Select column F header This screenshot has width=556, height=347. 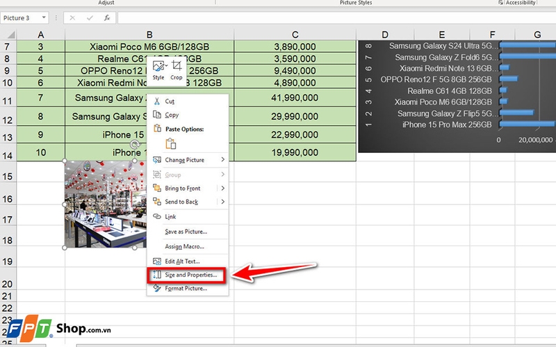[492, 34]
